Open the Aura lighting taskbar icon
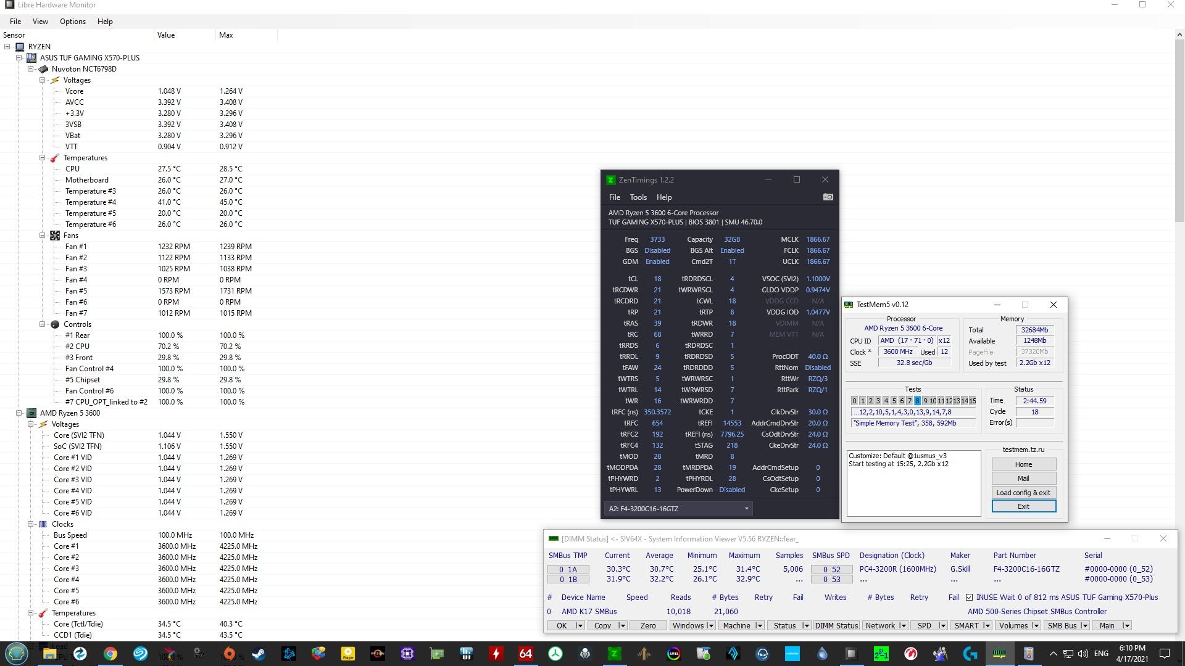This screenshot has width=1185, height=666. [673, 654]
